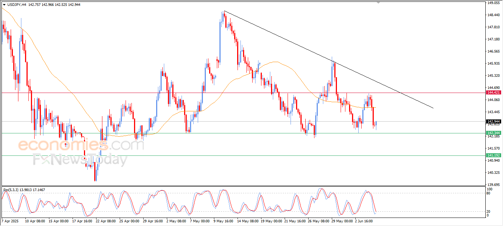Click the 80 level on stochastic scale
The image size is (503, 226).
point(489,193)
